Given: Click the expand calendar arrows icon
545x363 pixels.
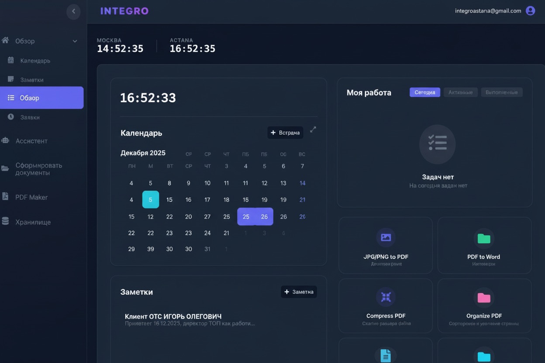Looking at the screenshot, I should click(313, 130).
